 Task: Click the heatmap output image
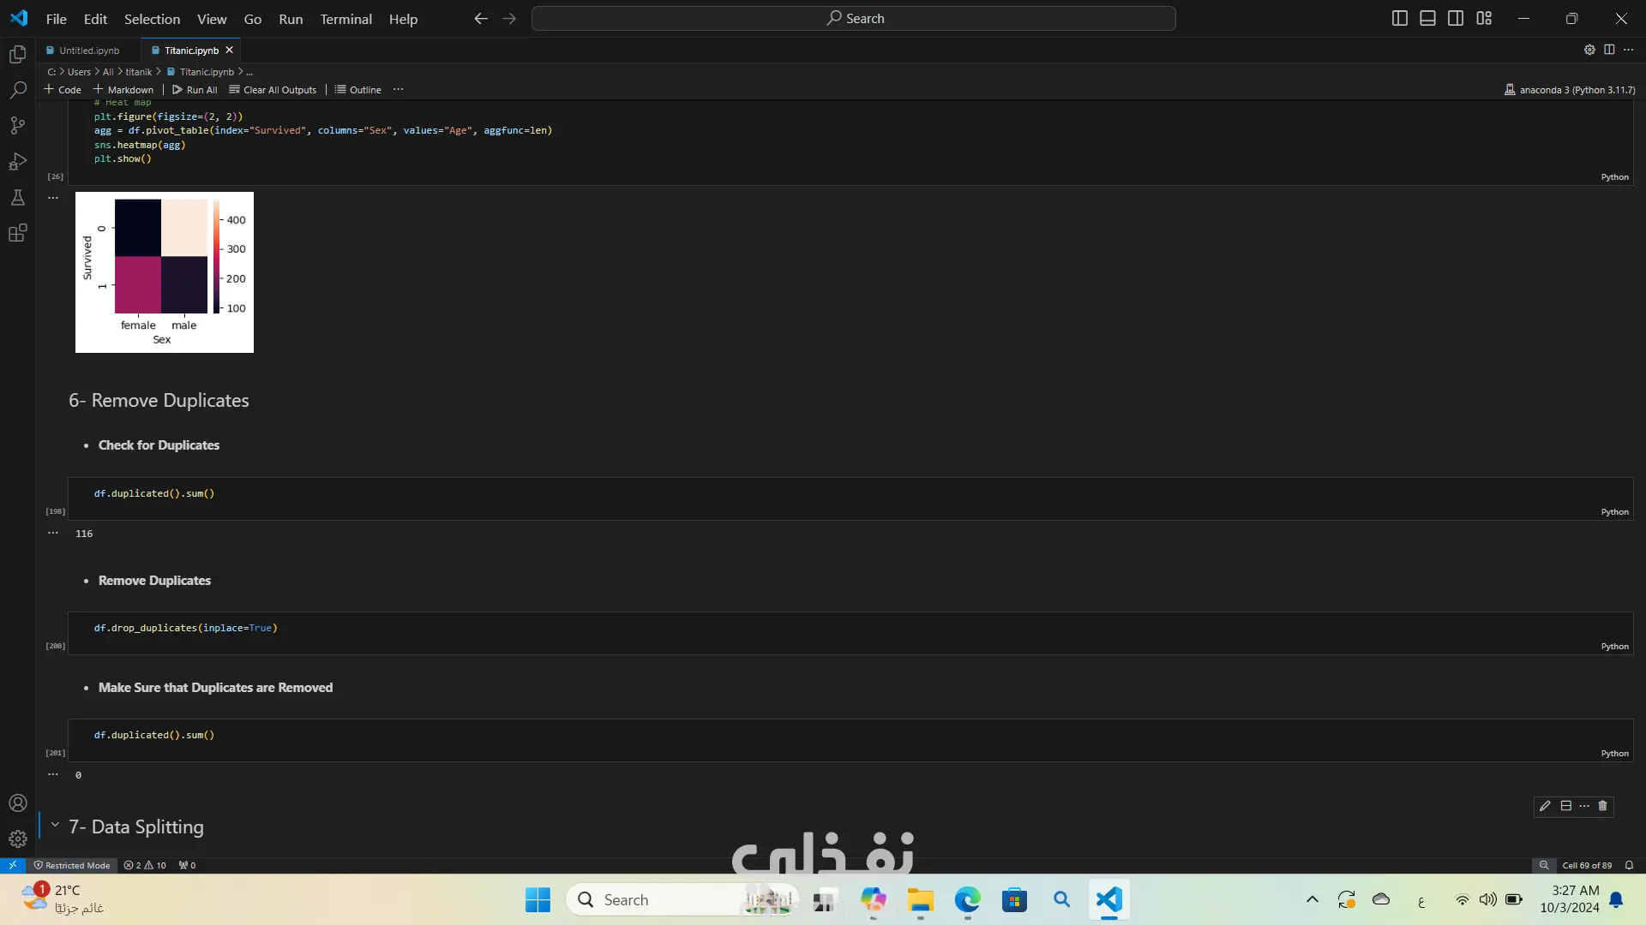tap(165, 272)
